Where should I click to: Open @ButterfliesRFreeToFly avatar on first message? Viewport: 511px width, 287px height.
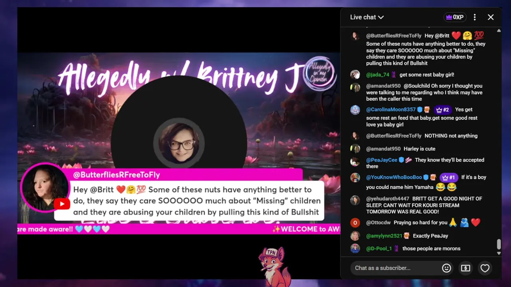point(355,36)
